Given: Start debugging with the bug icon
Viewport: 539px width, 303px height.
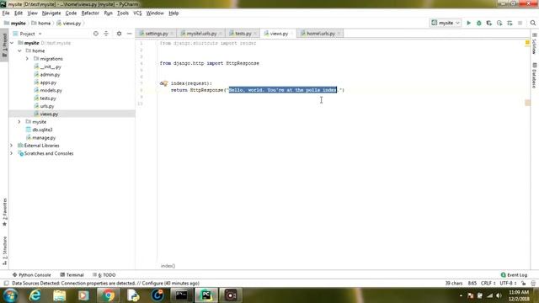Looking at the screenshot, I should coord(479,23).
